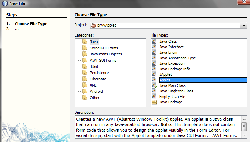Image resolution: width=250 pixels, height=142 pixels.
Task: Click description scrollbar up arrow
Action: (244, 119)
